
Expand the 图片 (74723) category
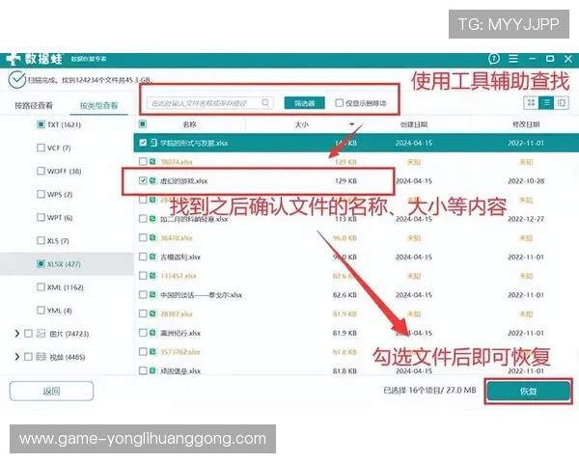pos(17,334)
